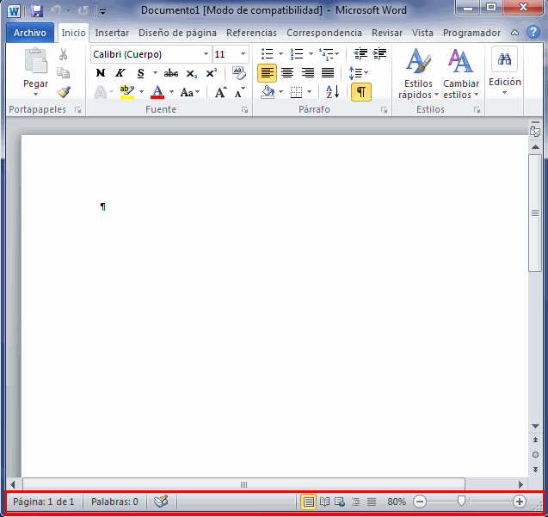Toggle show paragraph marks pilcrow button
The height and width of the screenshot is (517, 548).
coord(361,92)
